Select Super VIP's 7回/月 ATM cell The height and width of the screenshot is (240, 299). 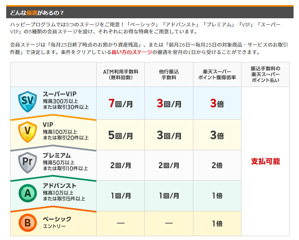click(x=120, y=104)
